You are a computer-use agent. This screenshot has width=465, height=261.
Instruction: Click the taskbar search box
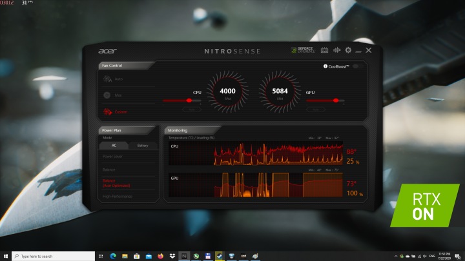[54, 256]
